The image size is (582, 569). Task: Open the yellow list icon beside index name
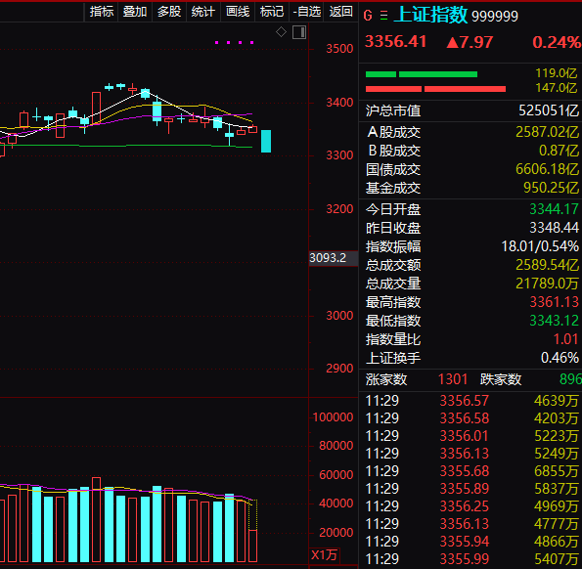[x=383, y=16]
